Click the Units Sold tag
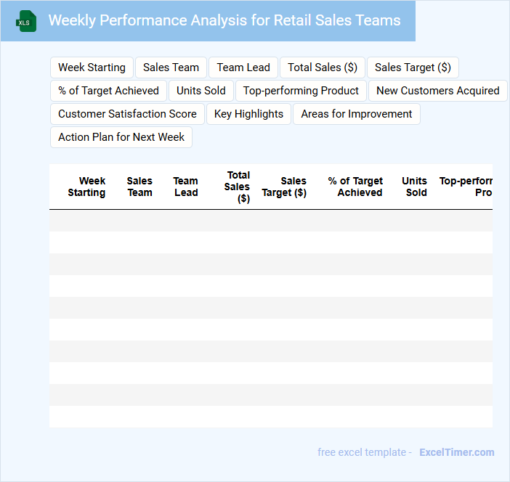 coord(201,91)
